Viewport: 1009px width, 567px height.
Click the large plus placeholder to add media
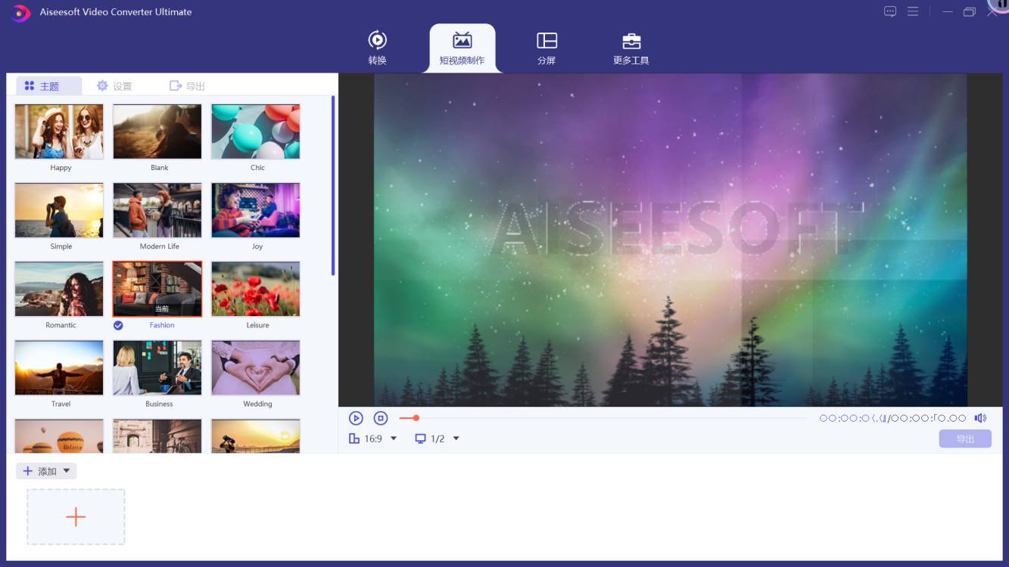[x=76, y=517]
